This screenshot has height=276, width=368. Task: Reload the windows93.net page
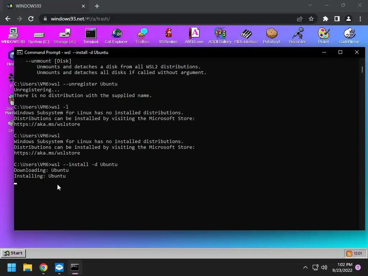pyautogui.click(x=31, y=19)
